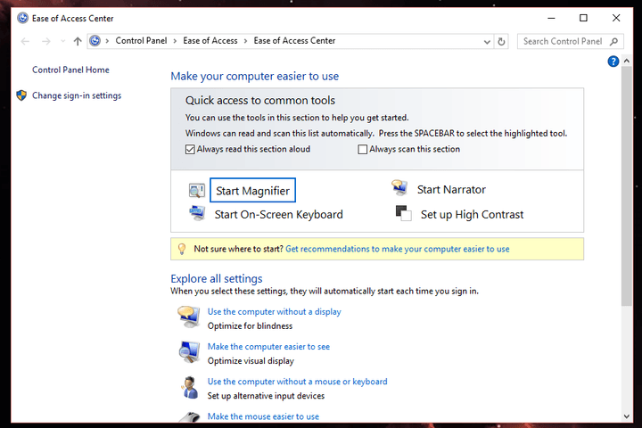This screenshot has height=428, width=642.
Task: Click the High Contrast icon
Action: click(x=403, y=213)
